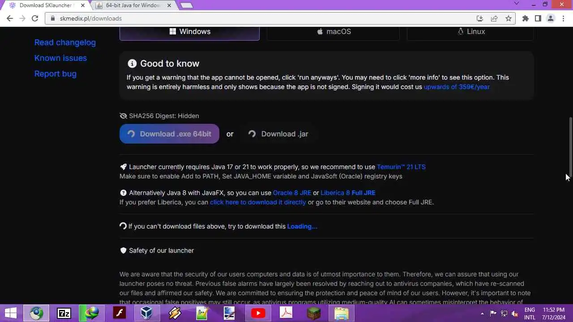Show hidden system tray icons
The width and height of the screenshot is (573, 322).
(x=482, y=314)
